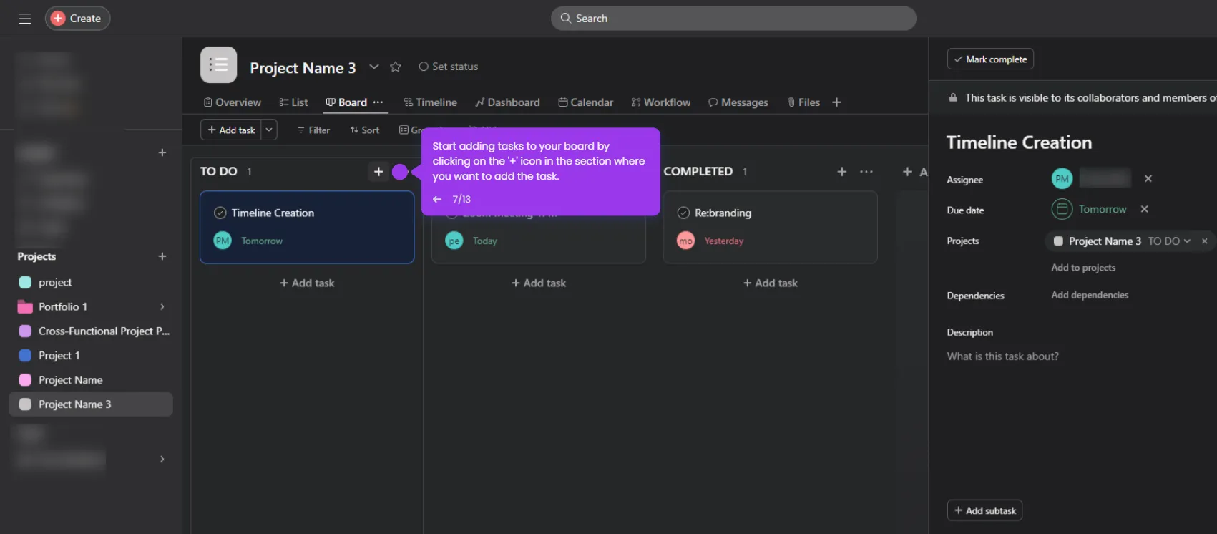Open COMPLETED column more options

pyautogui.click(x=866, y=172)
